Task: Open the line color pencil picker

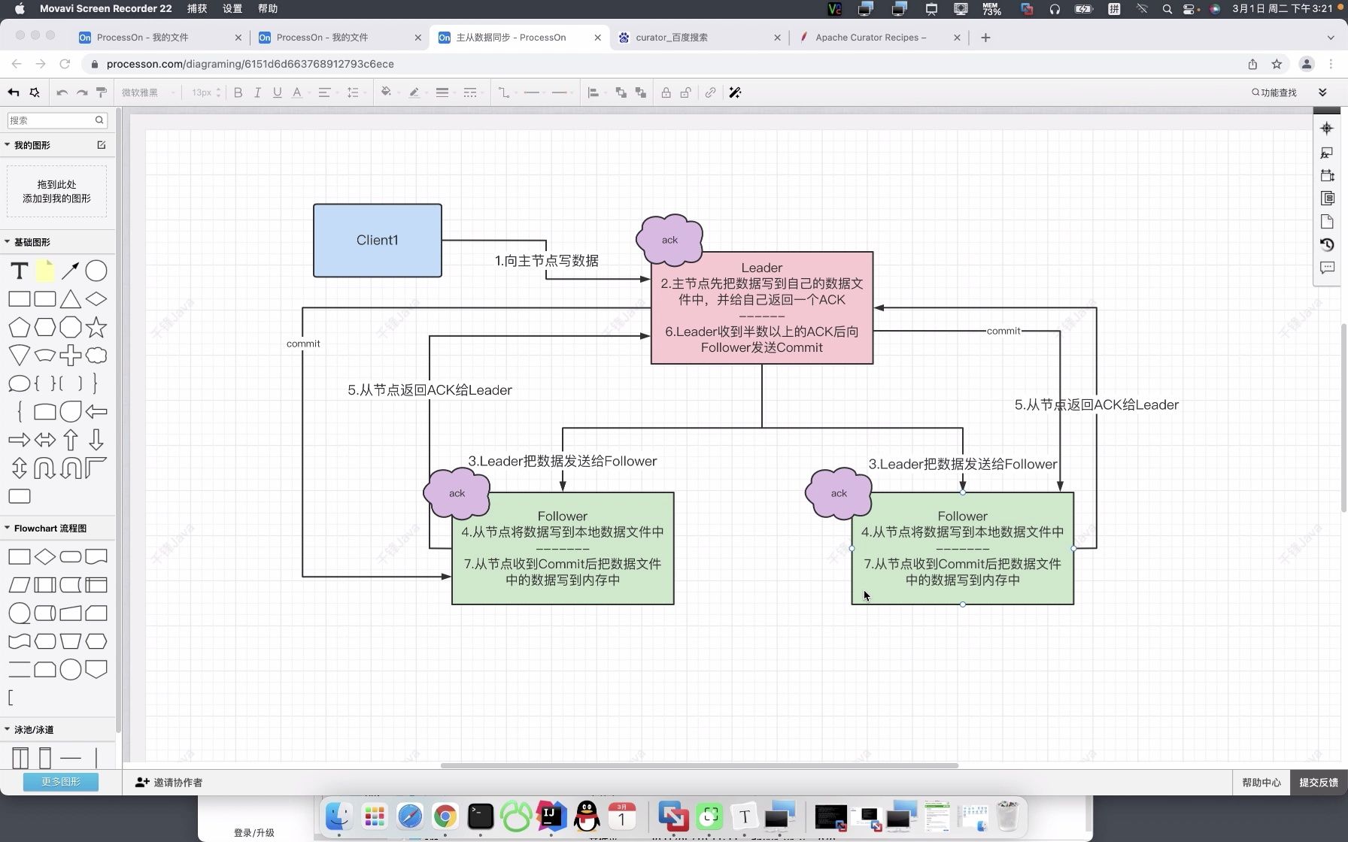Action: 415,92
